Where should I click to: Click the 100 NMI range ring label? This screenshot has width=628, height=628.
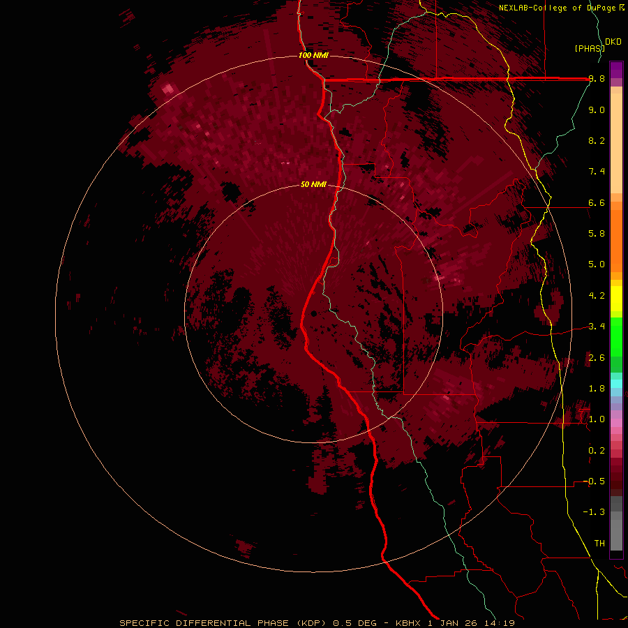click(313, 55)
